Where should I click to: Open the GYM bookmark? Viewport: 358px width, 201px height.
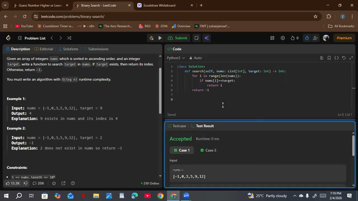161,26
